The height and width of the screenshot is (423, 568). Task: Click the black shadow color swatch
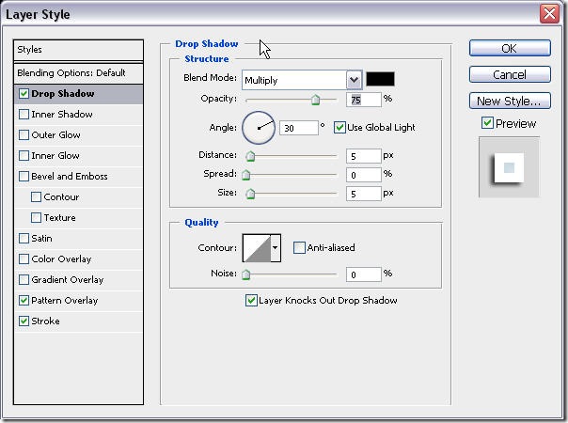coord(381,80)
